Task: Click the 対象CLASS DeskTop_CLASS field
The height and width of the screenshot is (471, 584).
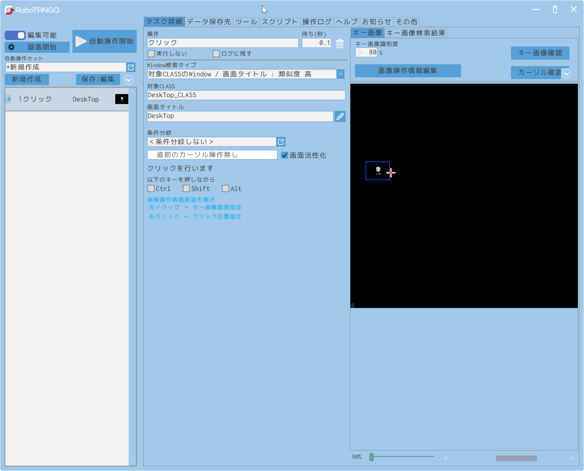Action: coord(246,95)
